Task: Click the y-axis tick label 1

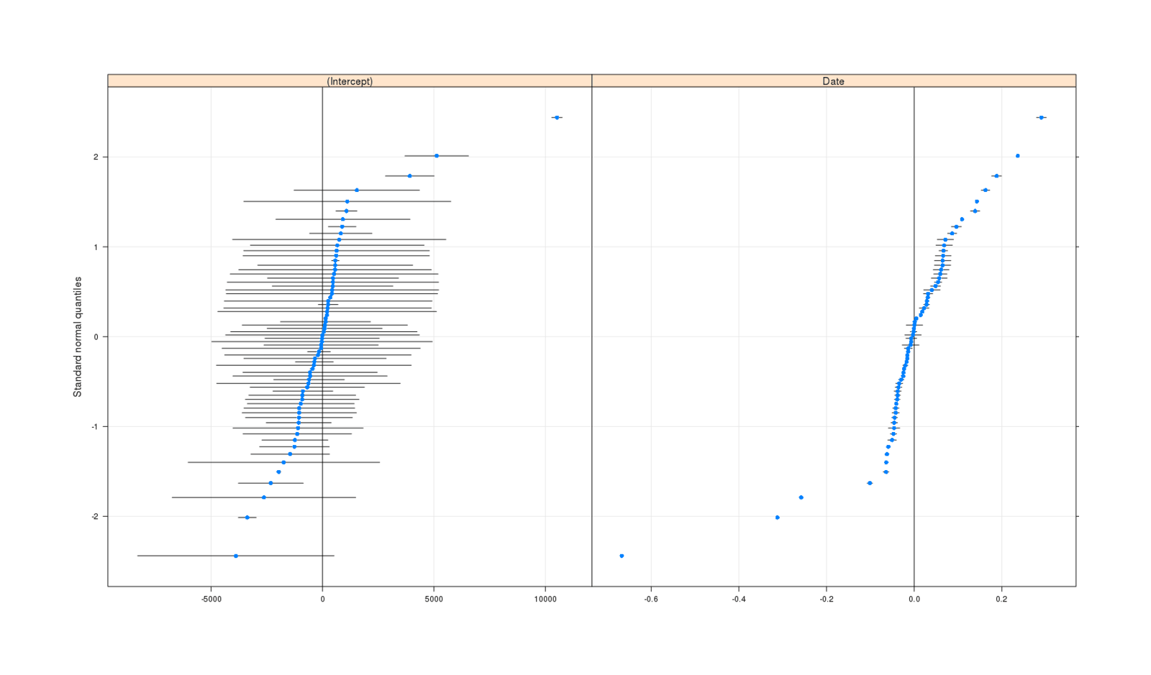Action: pos(96,247)
